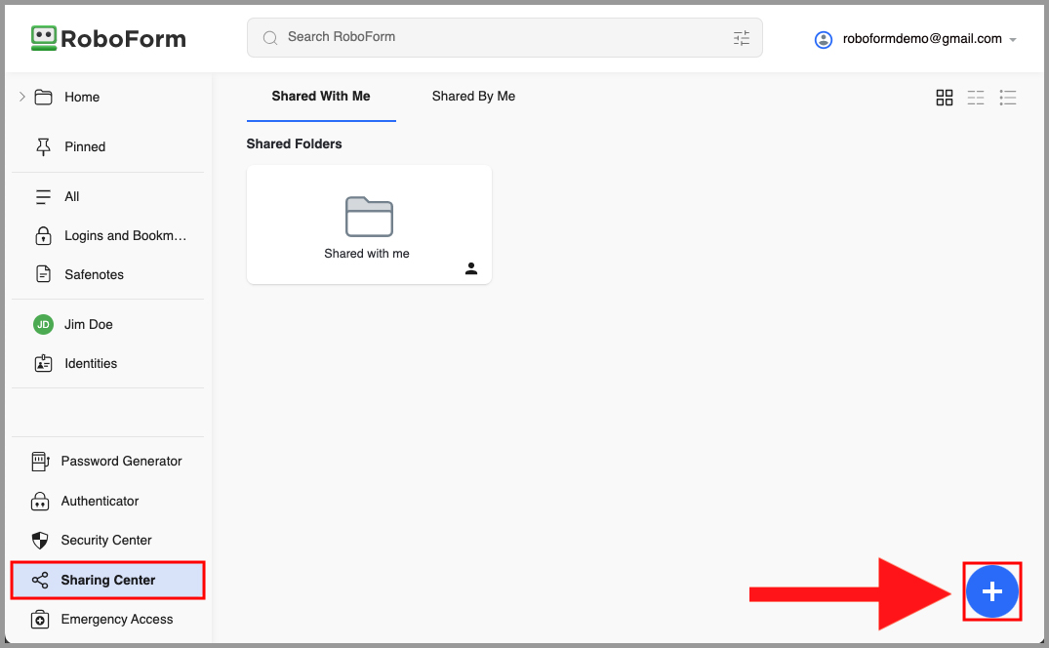Select Sharing Center in sidebar

(107, 580)
